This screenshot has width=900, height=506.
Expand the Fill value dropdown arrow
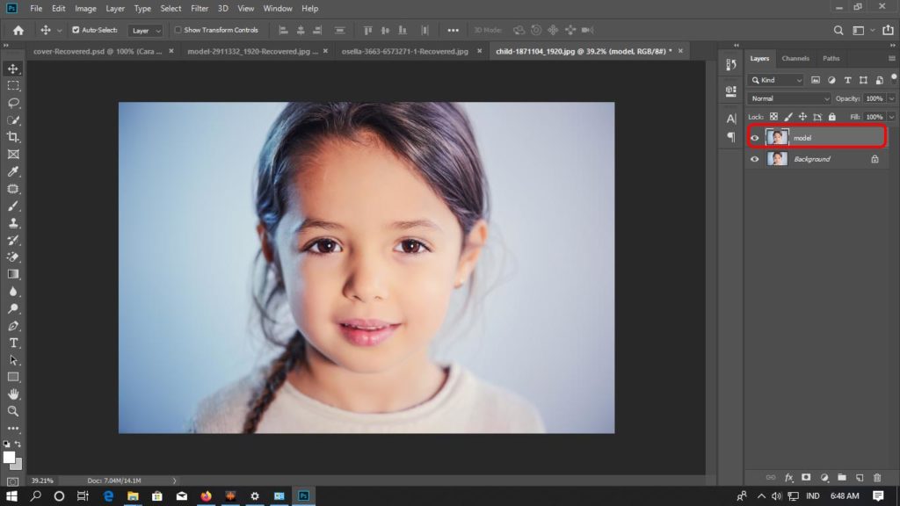891,117
